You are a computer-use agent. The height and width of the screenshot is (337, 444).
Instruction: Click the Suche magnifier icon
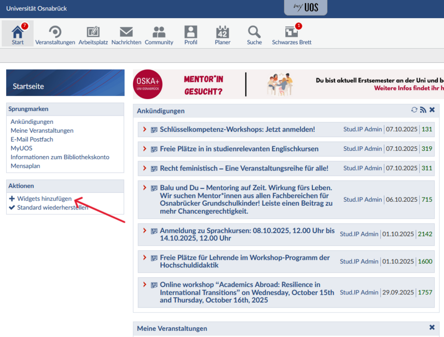tap(254, 32)
